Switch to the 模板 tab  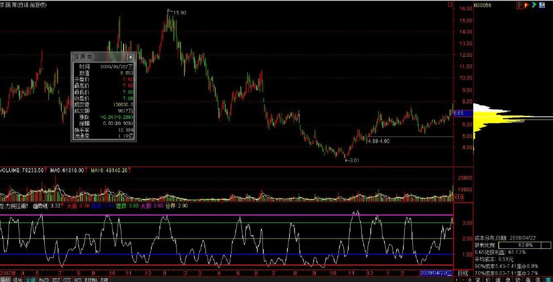18,279
